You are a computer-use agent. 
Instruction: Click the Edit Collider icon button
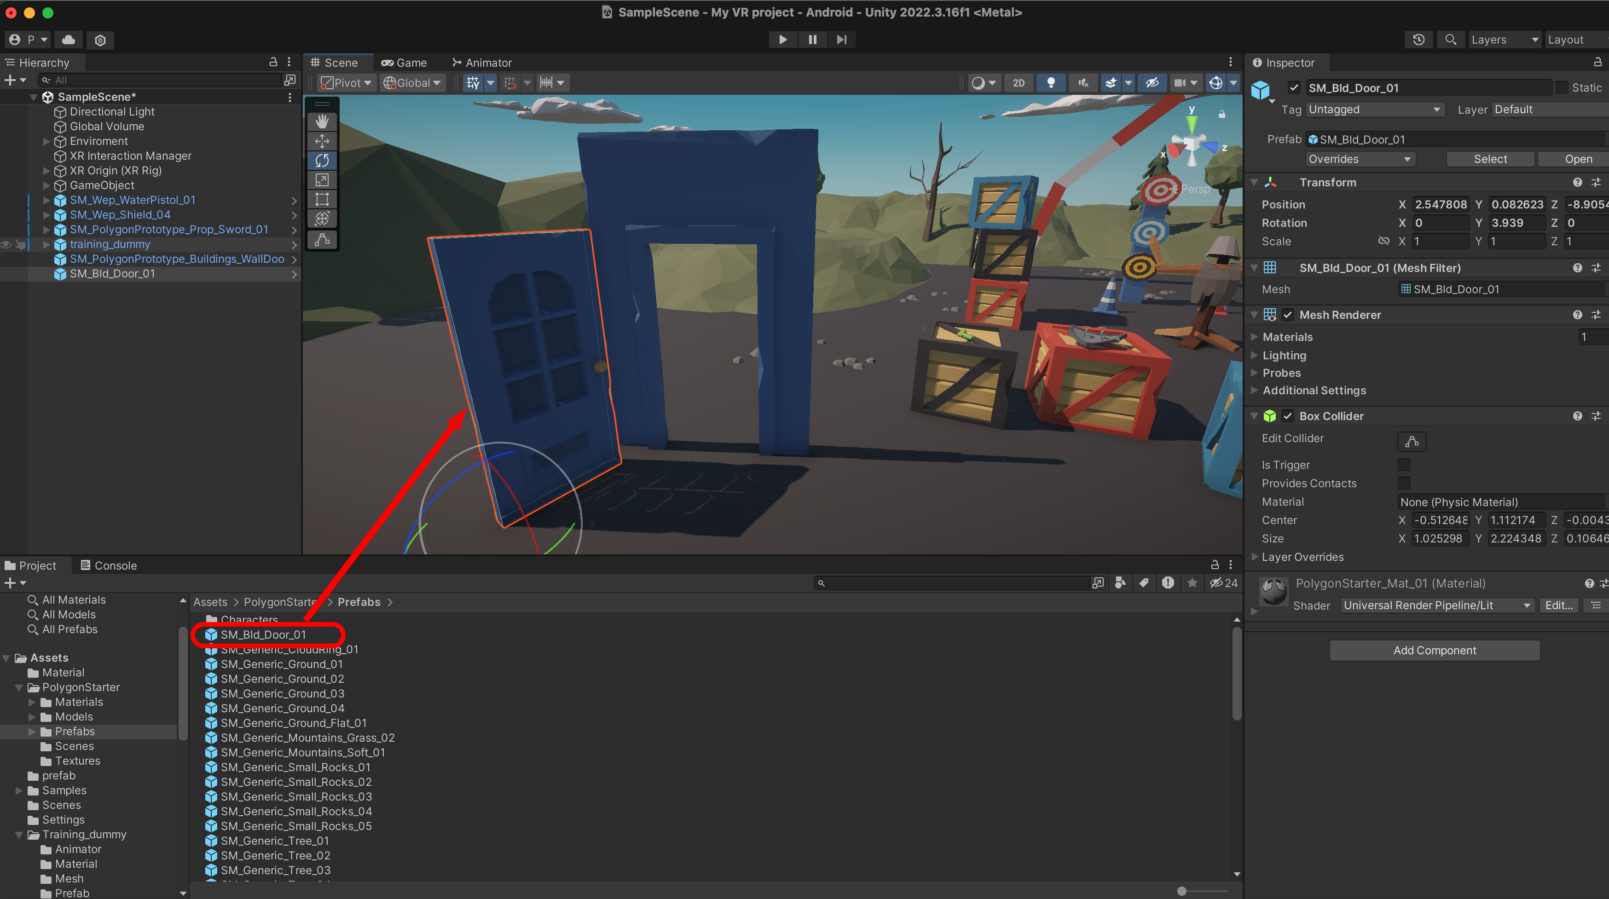coord(1411,441)
